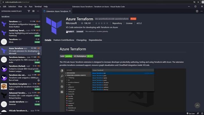
Task: Click the Azure Terraform extension logo
Action: click(54, 26)
